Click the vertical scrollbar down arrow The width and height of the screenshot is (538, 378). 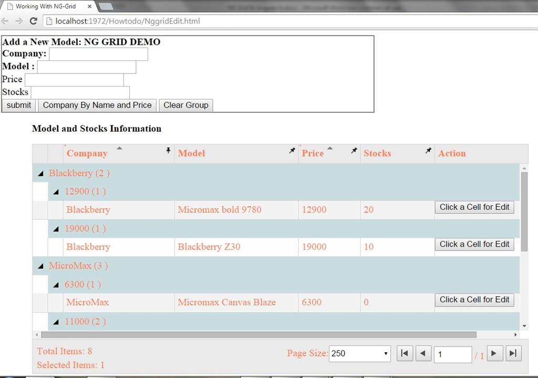524,326
